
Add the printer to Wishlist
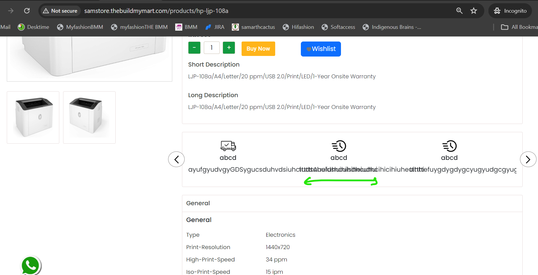[x=321, y=49]
